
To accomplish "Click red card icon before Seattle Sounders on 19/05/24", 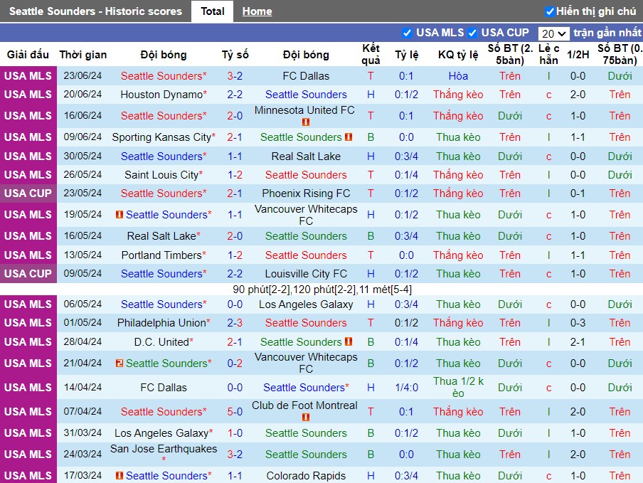I will pyautogui.click(x=119, y=214).
